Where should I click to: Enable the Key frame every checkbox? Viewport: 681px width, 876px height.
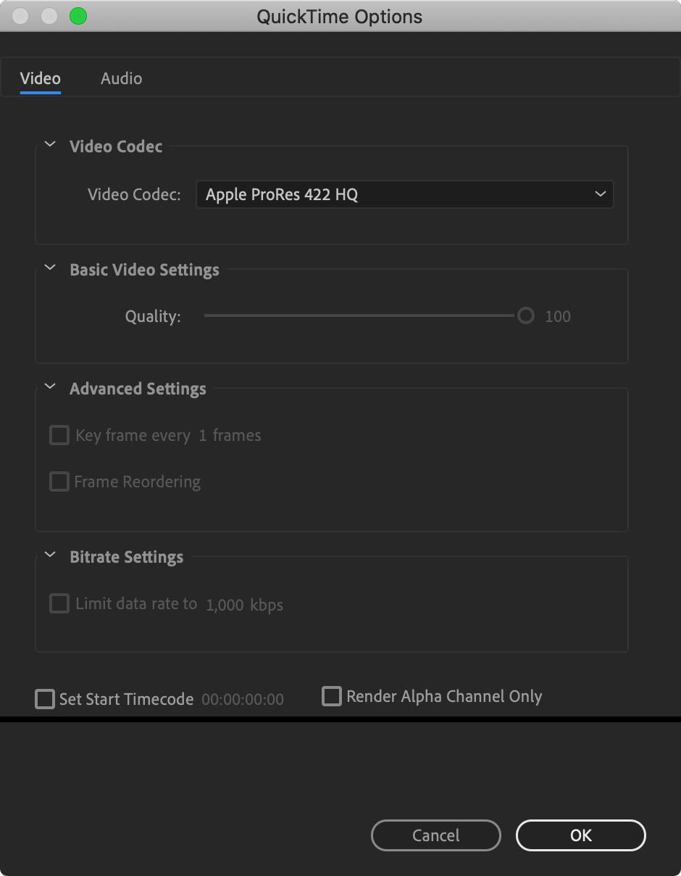point(59,435)
